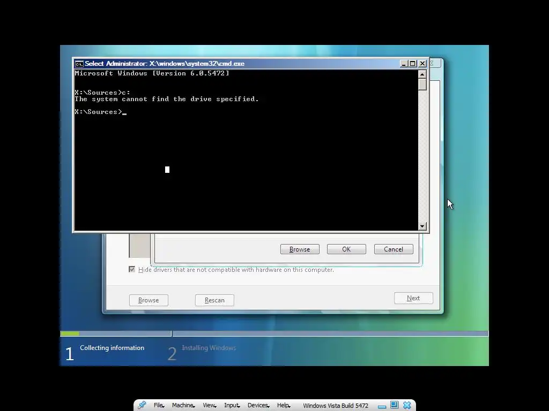
Task: Click the command prompt title bar text
Action: 165,64
